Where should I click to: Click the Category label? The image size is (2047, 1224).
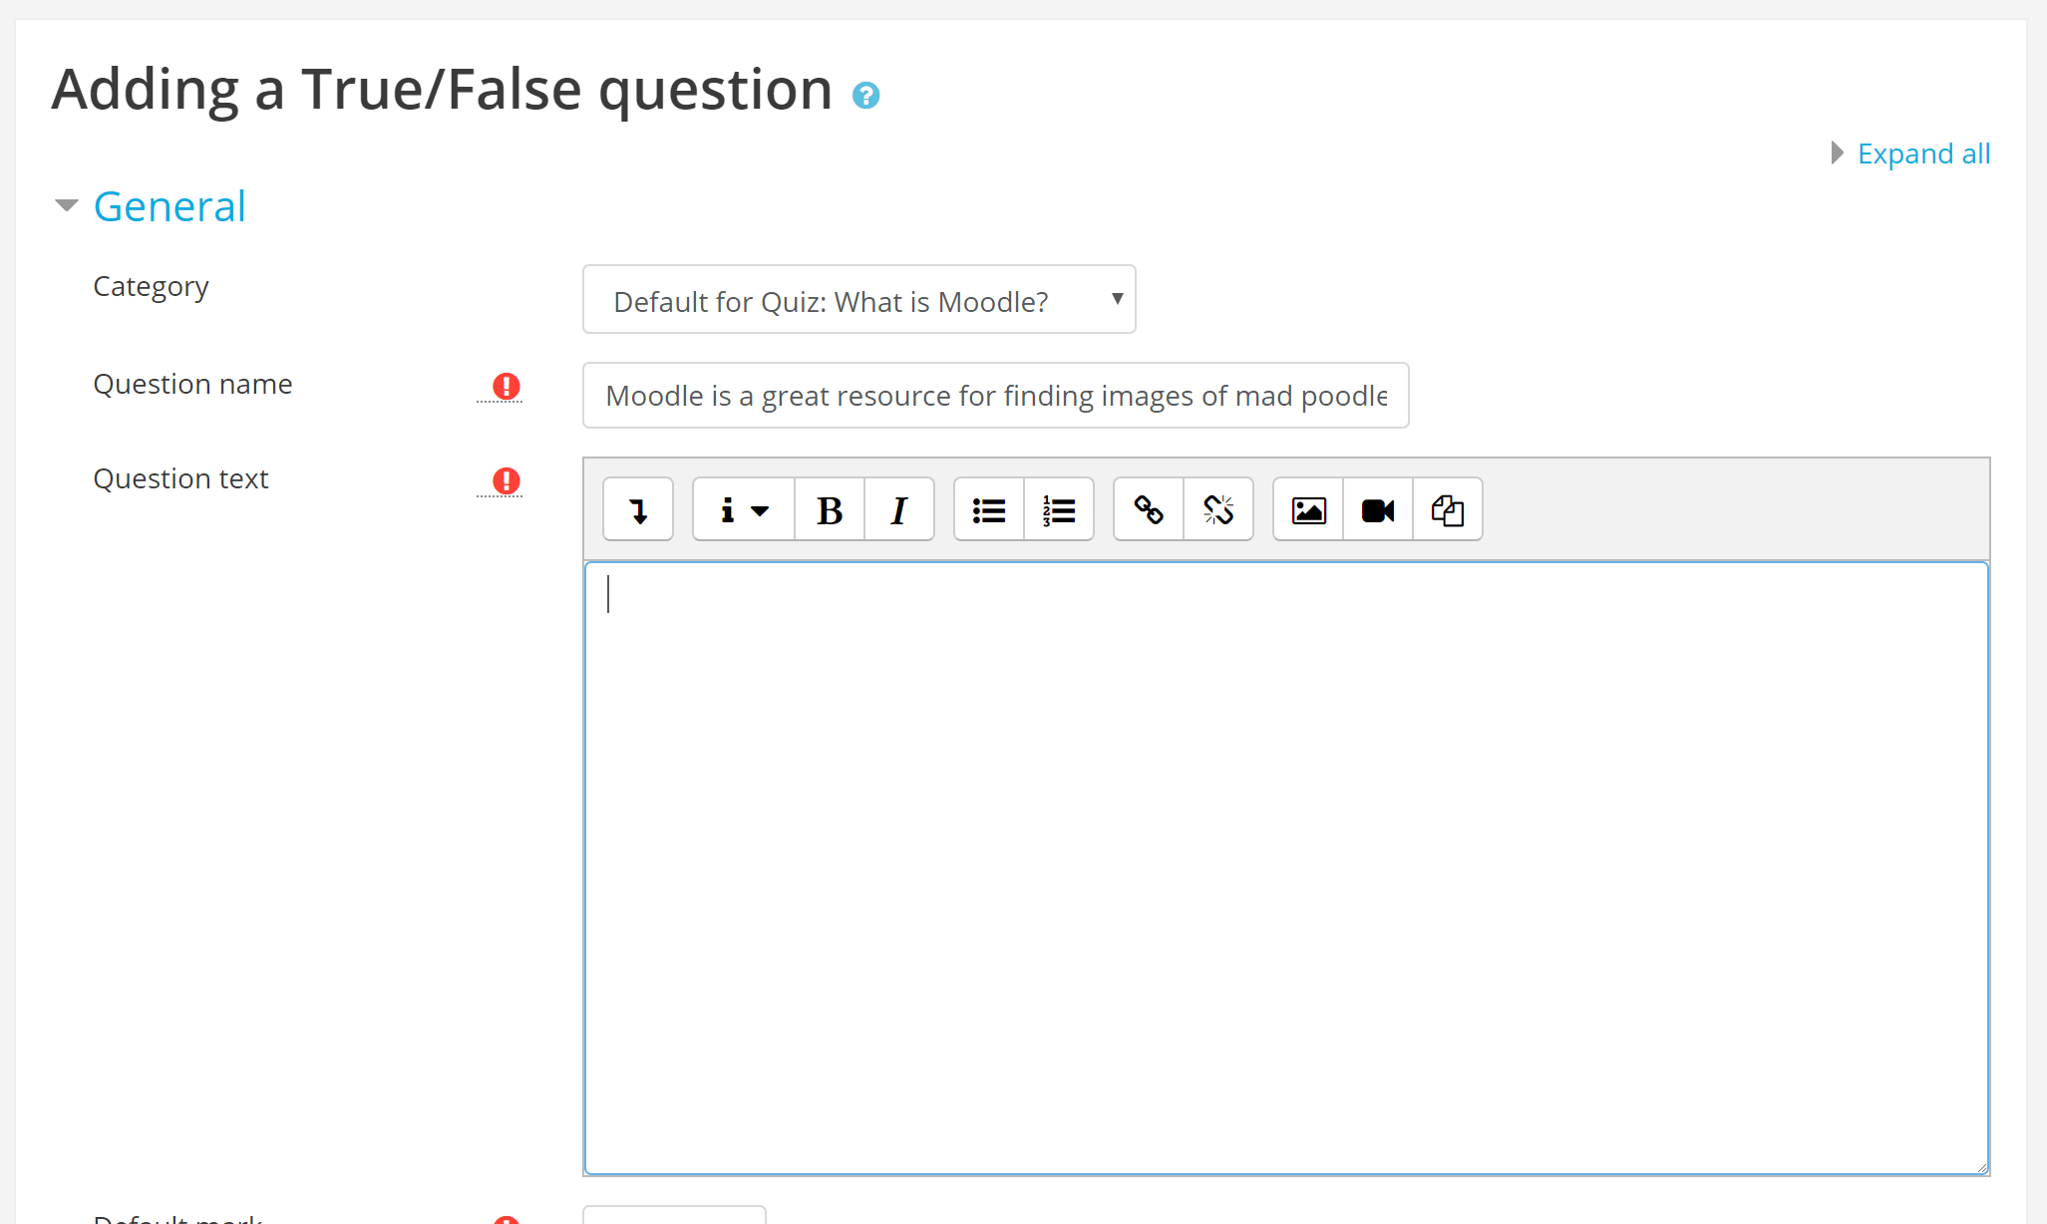pyautogui.click(x=151, y=287)
